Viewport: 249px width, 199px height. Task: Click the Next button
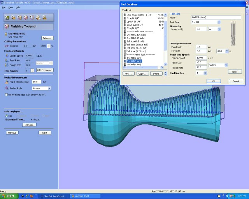[x=45, y=133]
